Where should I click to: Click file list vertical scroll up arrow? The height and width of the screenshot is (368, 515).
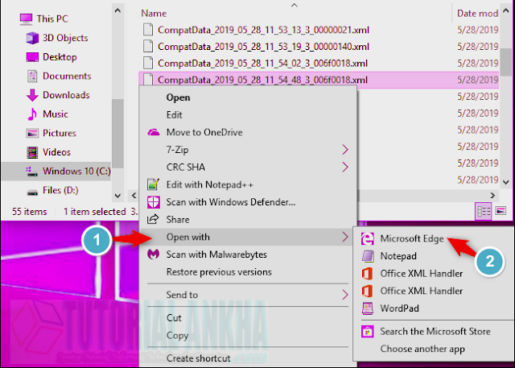pos(506,10)
